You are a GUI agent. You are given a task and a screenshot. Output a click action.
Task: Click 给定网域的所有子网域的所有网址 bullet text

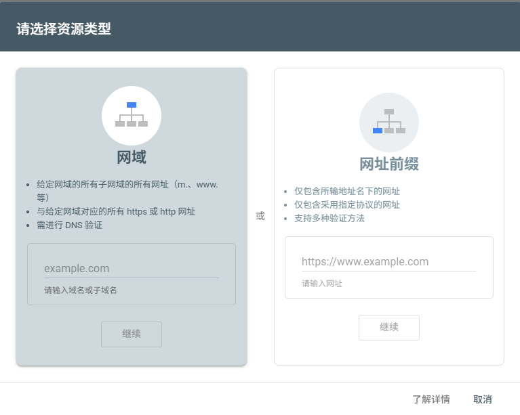click(x=127, y=191)
